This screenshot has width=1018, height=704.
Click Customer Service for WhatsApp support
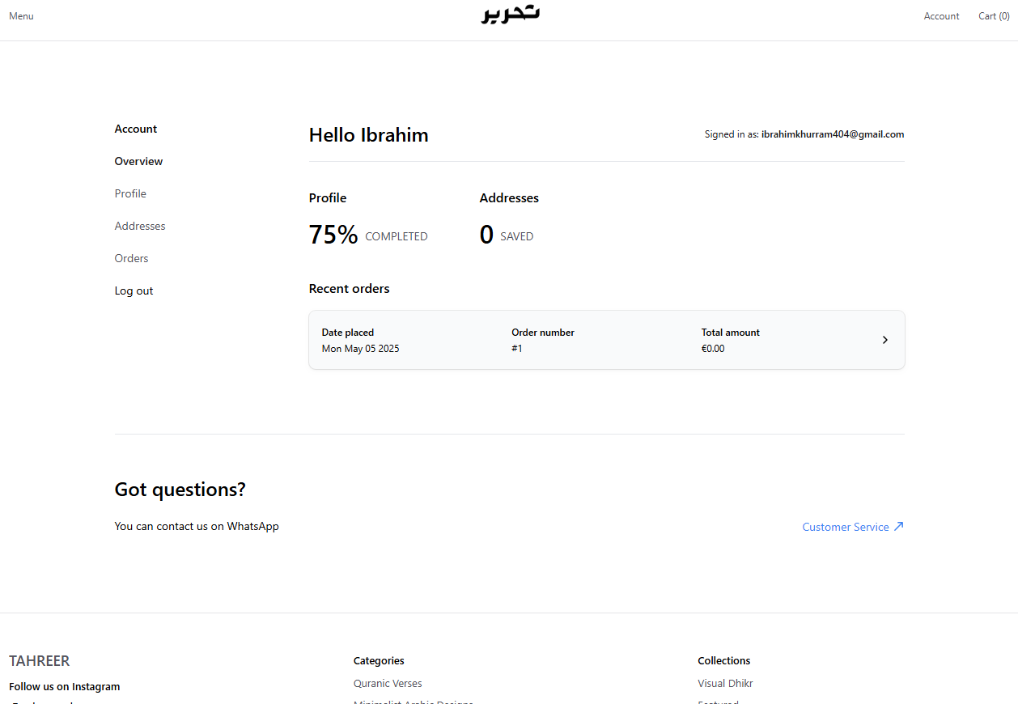point(845,526)
